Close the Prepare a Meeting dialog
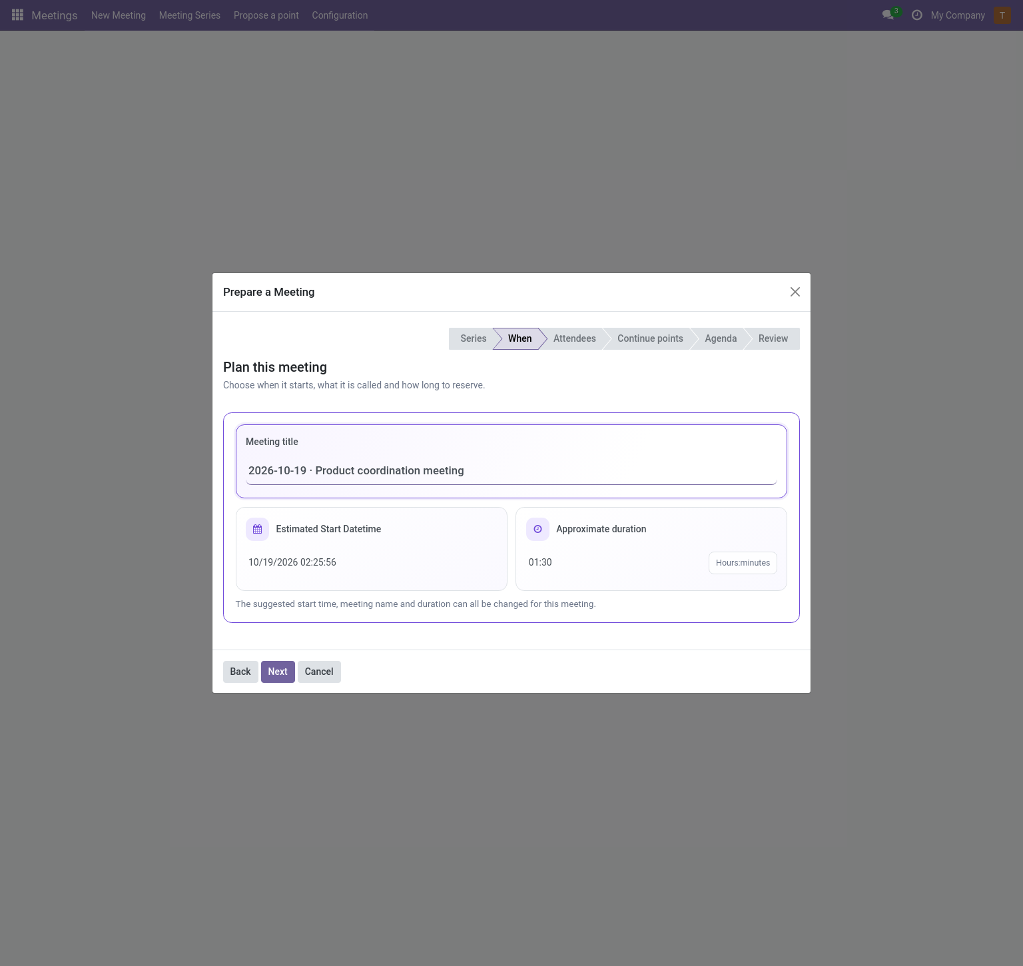This screenshot has width=1023, height=966. 795,292
